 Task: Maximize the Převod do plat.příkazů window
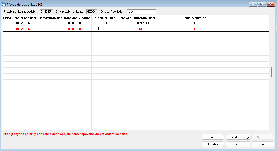[262, 4]
